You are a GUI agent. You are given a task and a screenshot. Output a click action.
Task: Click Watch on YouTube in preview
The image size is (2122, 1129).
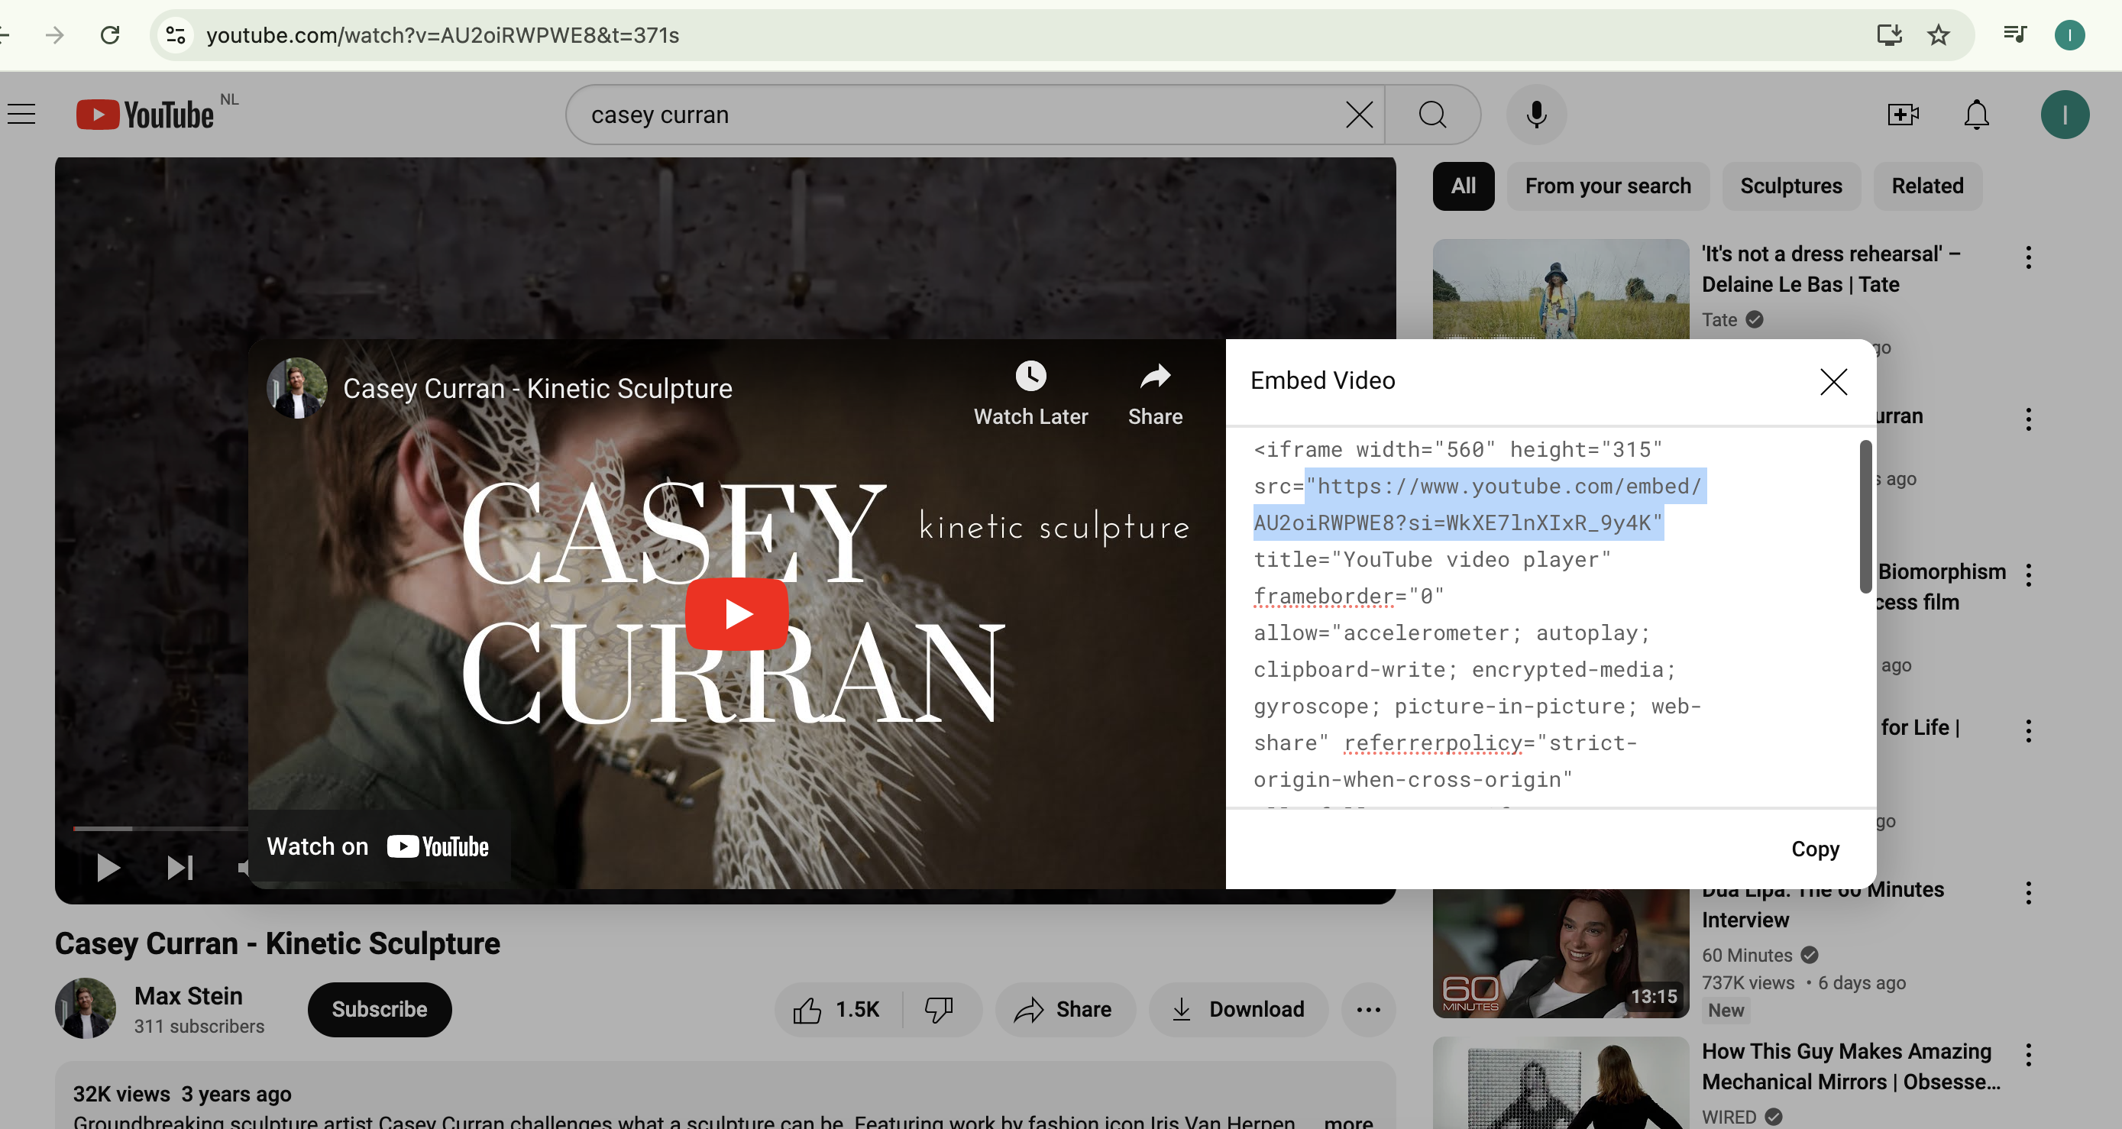tap(378, 846)
